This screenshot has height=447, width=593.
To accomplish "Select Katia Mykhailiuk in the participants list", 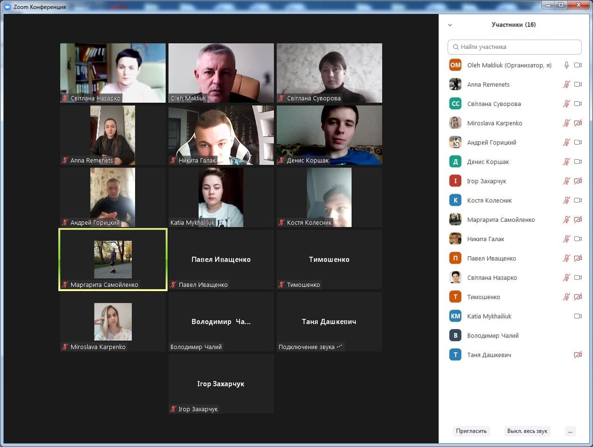I will click(514, 316).
